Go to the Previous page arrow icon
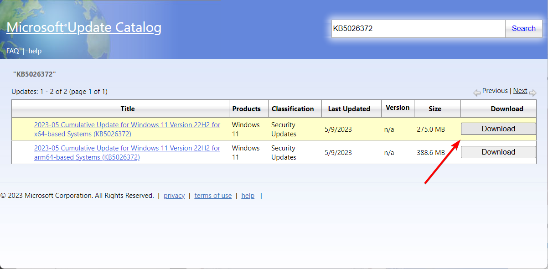 coord(477,93)
